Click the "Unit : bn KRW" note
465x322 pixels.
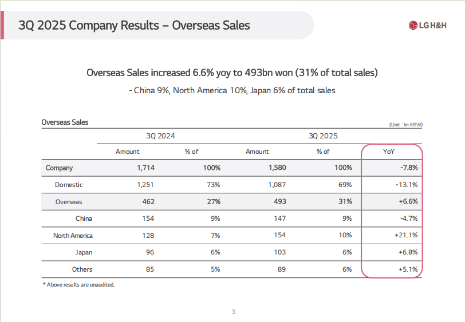tap(405, 124)
